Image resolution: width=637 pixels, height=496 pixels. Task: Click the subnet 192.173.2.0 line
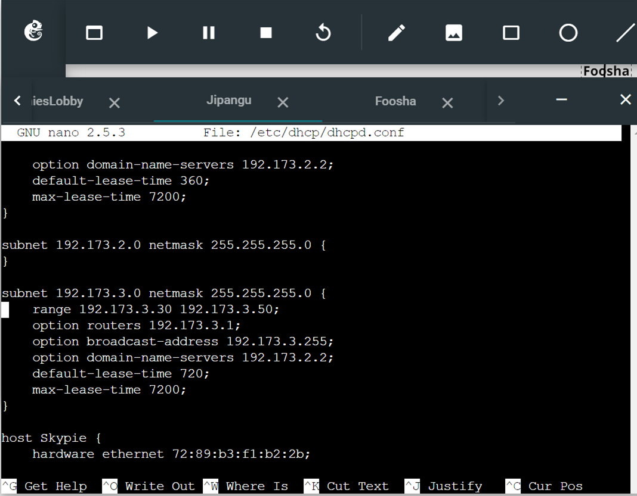click(163, 245)
